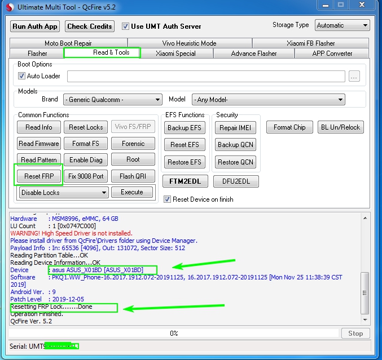Select the Read & Tools tab
This screenshot has width=382, height=360.
pyautogui.click(x=102, y=52)
